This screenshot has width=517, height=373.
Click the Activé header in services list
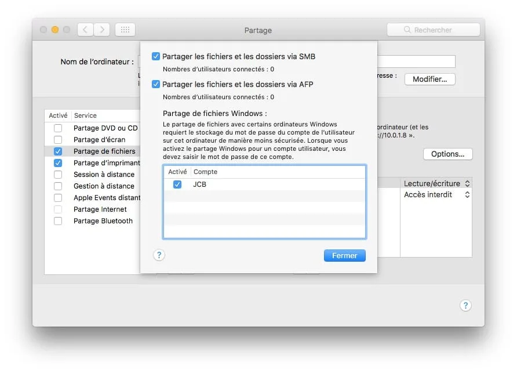click(x=58, y=115)
